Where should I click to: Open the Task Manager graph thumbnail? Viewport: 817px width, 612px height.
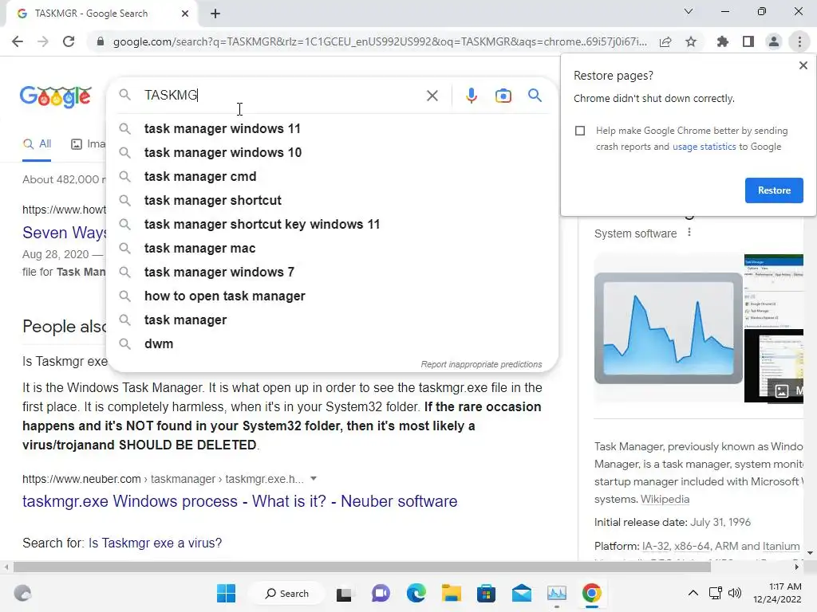click(x=669, y=328)
